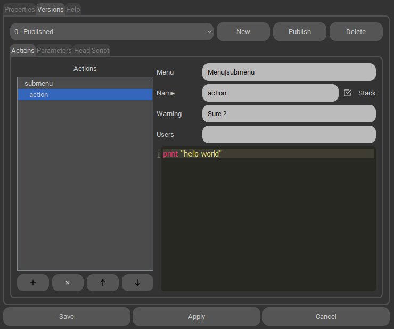
Task: Move the action up with arrow icon
Action: click(x=102, y=283)
